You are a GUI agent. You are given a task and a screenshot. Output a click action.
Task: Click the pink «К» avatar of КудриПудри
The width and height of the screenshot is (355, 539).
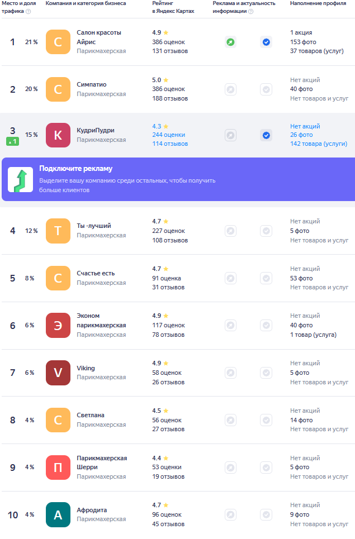click(x=58, y=135)
